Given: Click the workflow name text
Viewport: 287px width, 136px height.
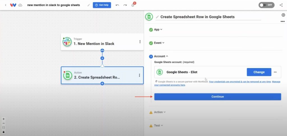Looking at the screenshot, I should coord(54,5).
